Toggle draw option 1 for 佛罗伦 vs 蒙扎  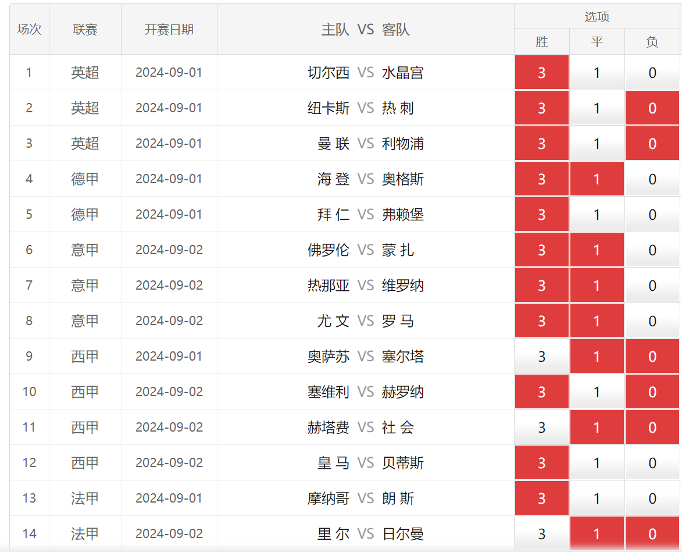[x=597, y=250]
